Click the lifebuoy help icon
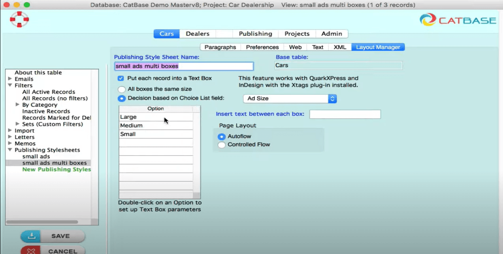 pyautogui.click(x=19, y=19)
